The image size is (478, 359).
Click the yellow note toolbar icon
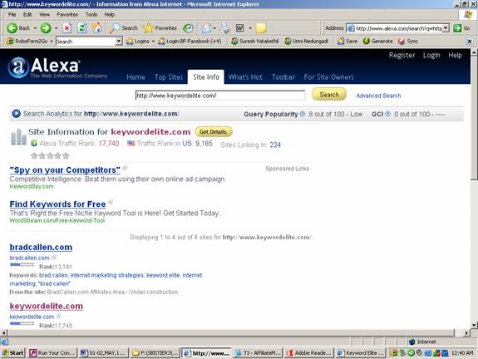tap(261, 28)
